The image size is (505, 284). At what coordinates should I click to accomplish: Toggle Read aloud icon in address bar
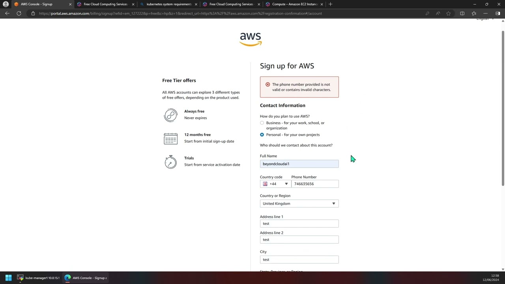coord(438,13)
